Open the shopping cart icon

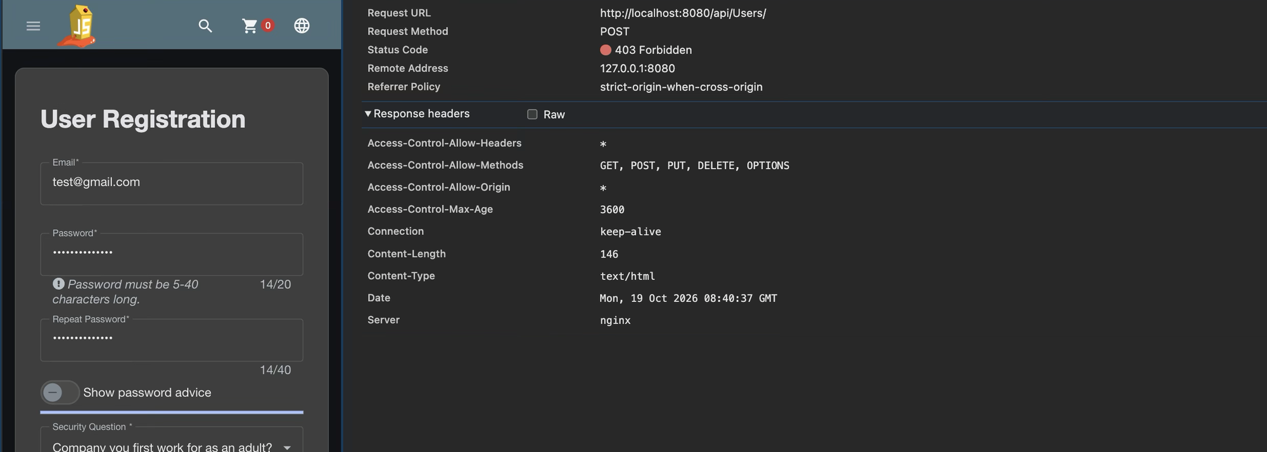(x=250, y=26)
